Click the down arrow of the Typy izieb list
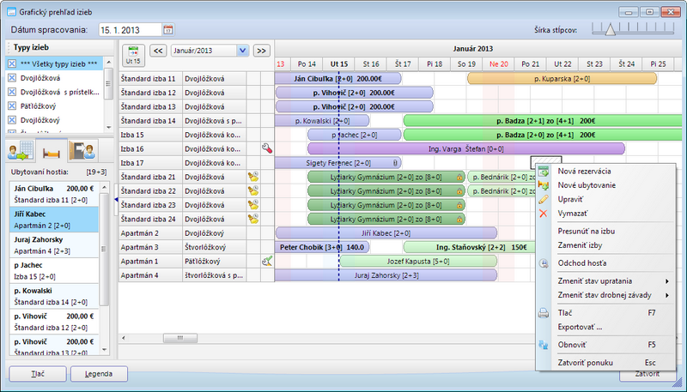 [109, 127]
